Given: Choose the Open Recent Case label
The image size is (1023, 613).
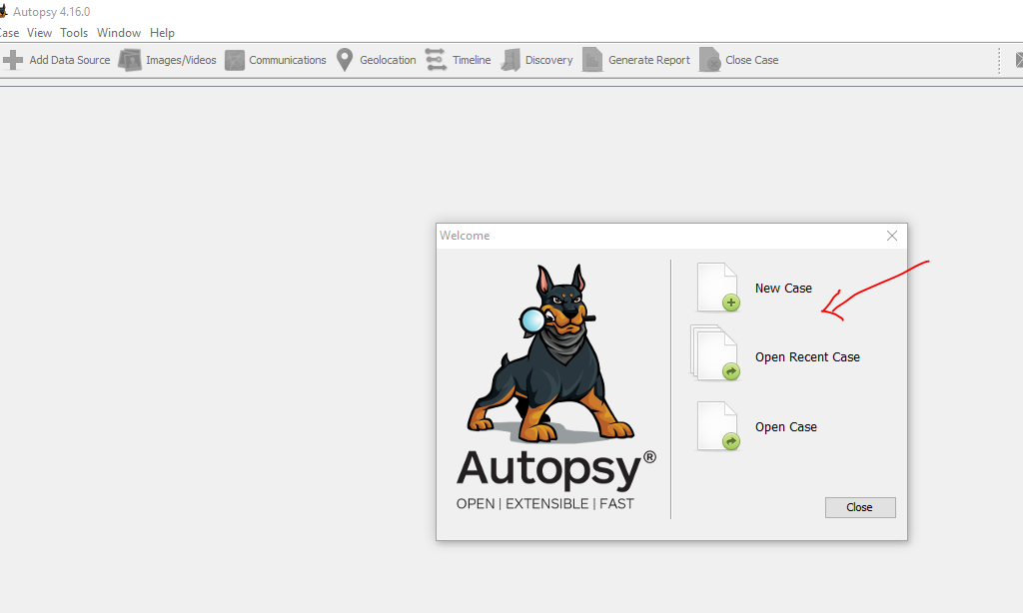Looking at the screenshot, I should [807, 357].
